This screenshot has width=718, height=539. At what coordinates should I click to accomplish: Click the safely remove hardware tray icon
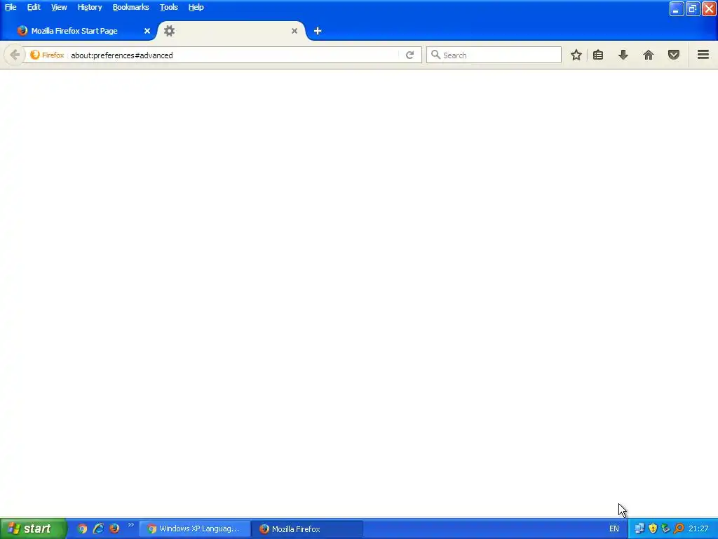coord(666,529)
